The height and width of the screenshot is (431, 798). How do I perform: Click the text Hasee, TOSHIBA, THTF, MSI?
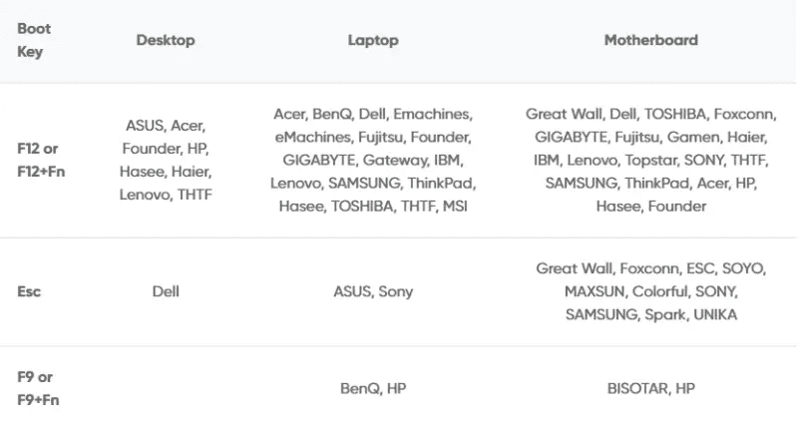pos(373,207)
